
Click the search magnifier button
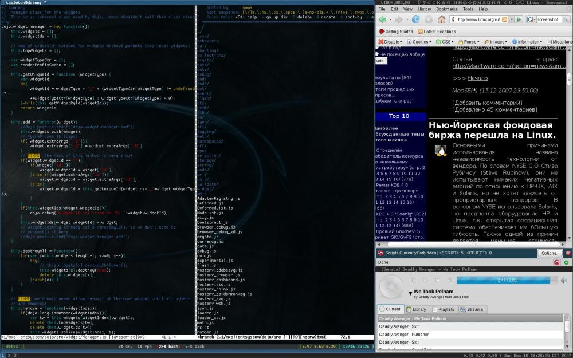click(565, 19)
